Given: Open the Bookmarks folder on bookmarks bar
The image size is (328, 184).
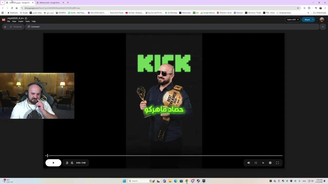Looking at the screenshot, I should pos(13,13).
